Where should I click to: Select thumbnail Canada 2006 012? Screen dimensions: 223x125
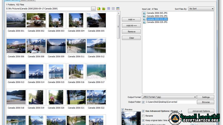tap(96, 46)
